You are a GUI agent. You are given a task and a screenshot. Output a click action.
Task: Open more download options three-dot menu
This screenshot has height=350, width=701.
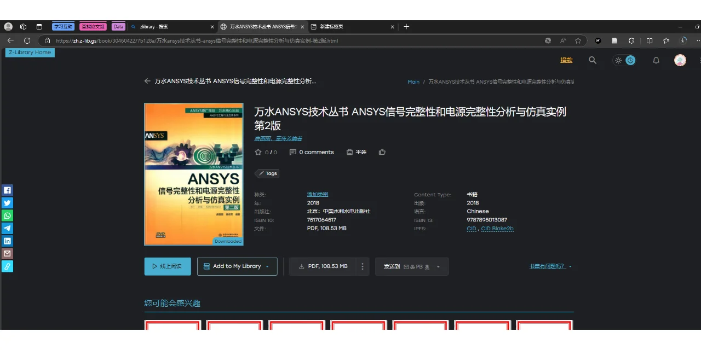363,266
